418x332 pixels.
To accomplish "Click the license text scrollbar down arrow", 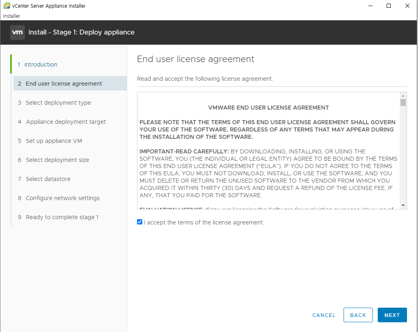I will click(x=403, y=205).
